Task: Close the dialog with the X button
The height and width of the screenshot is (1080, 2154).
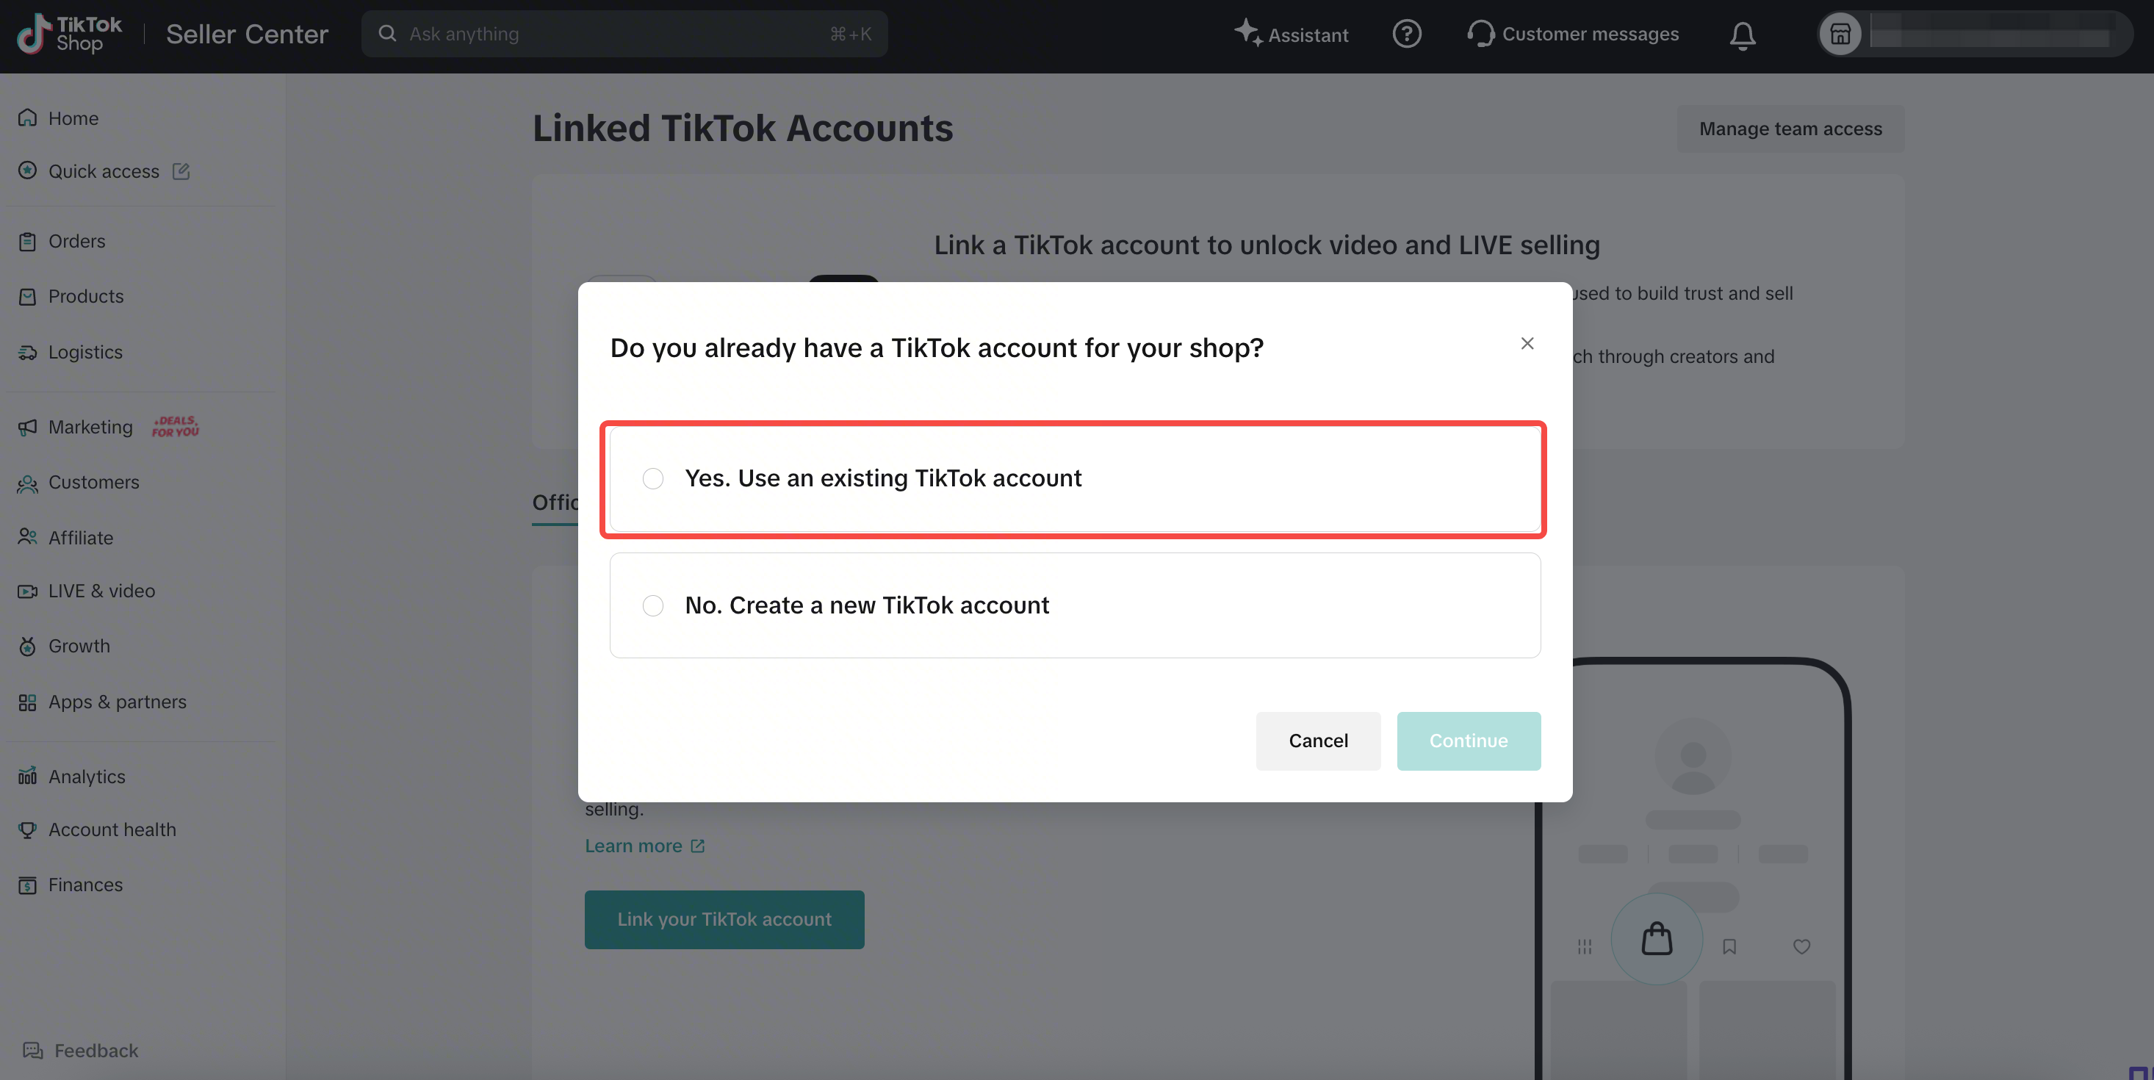Action: [x=1527, y=344]
